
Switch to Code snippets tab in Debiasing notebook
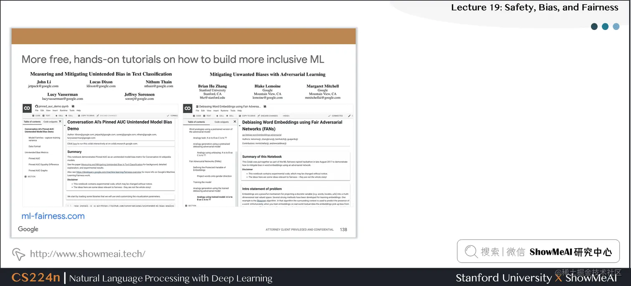click(x=222, y=122)
